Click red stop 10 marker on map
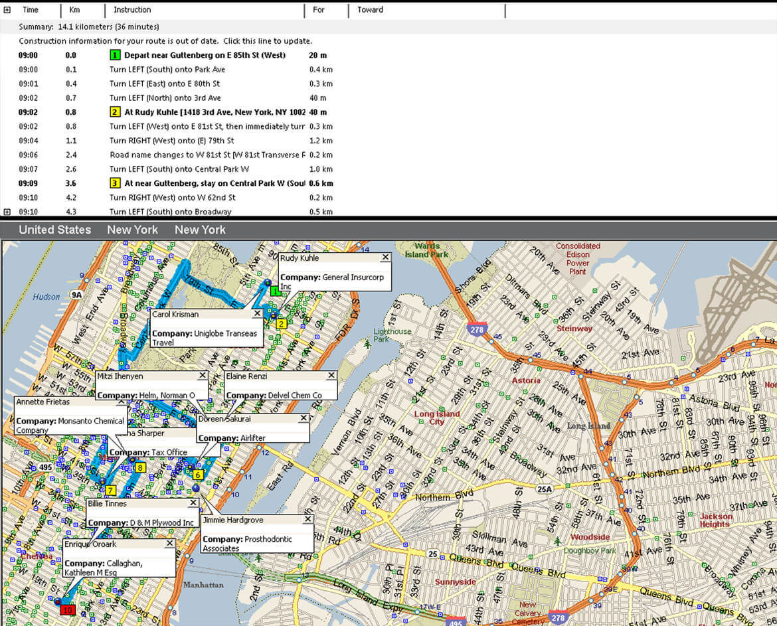 (x=68, y=609)
